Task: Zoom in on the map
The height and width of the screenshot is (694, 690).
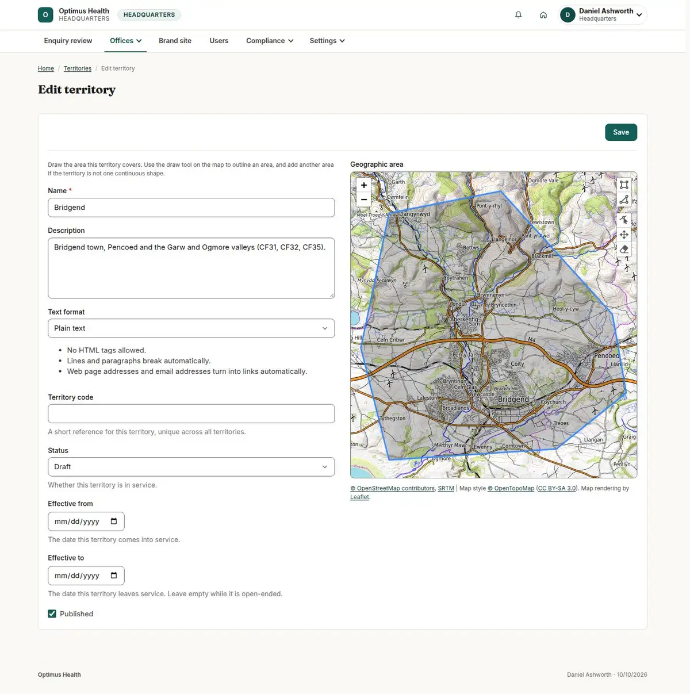Action: 364,185
